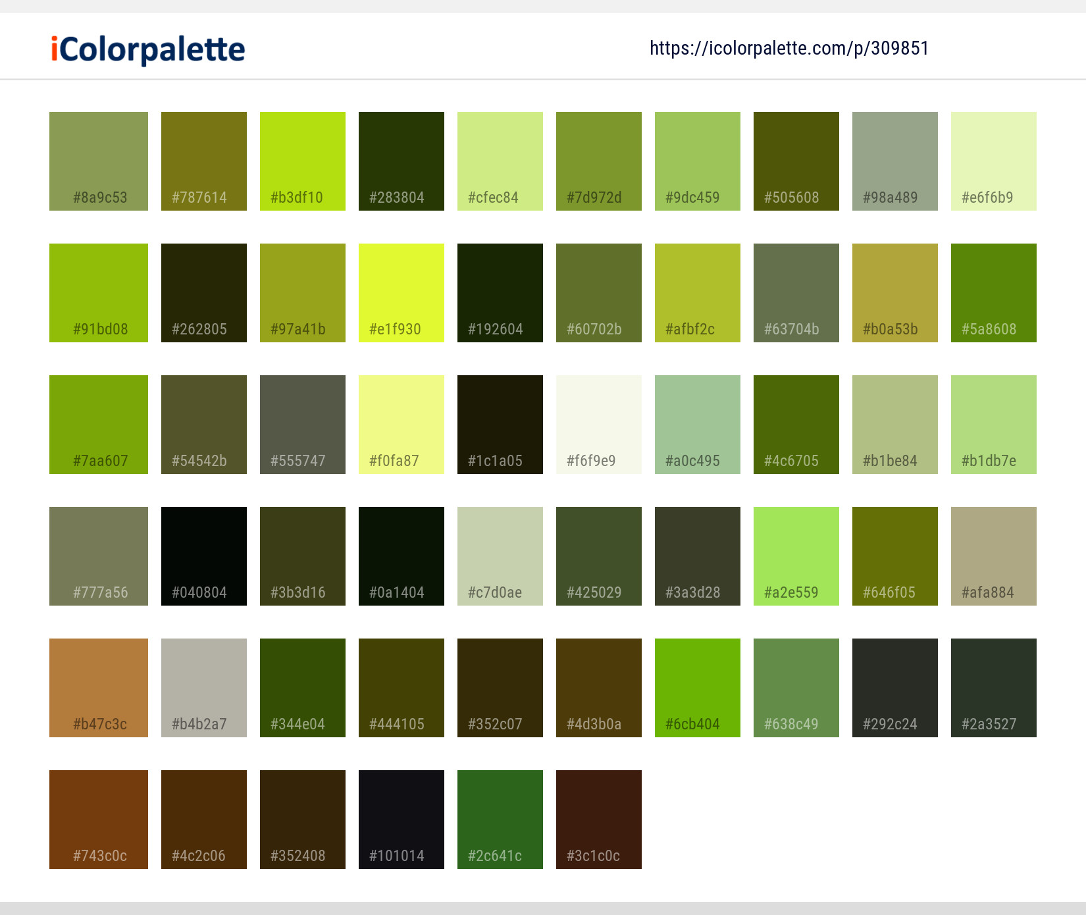Select the #3a3d28 swatch
The width and height of the screenshot is (1086, 915).
(x=698, y=556)
